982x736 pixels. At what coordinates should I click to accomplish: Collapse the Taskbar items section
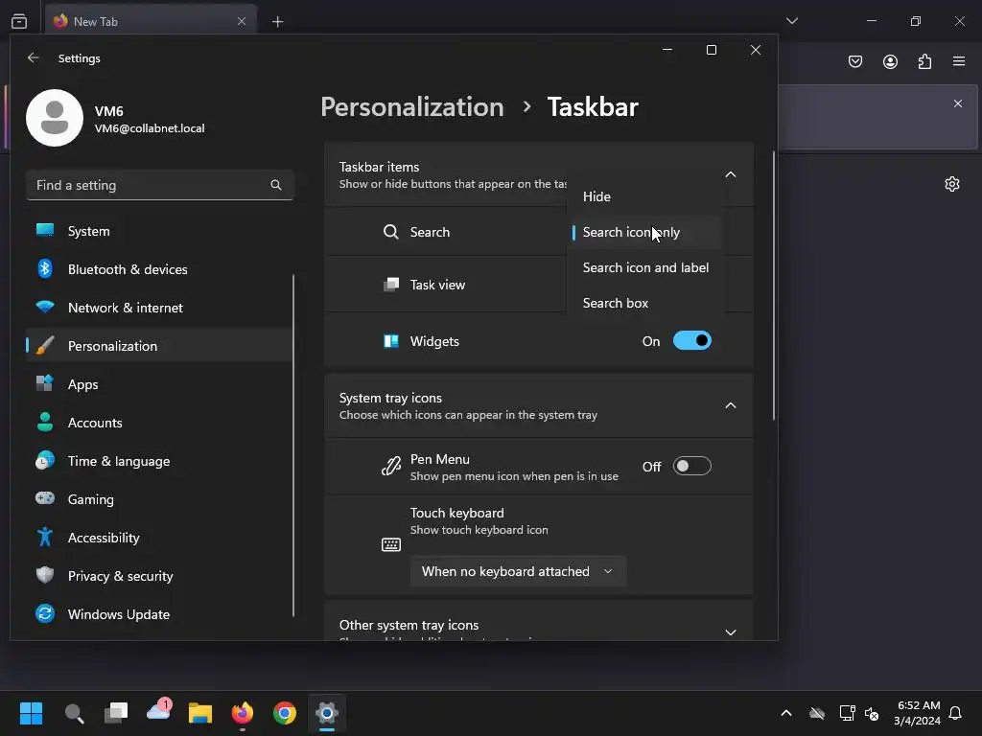click(730, 174)
